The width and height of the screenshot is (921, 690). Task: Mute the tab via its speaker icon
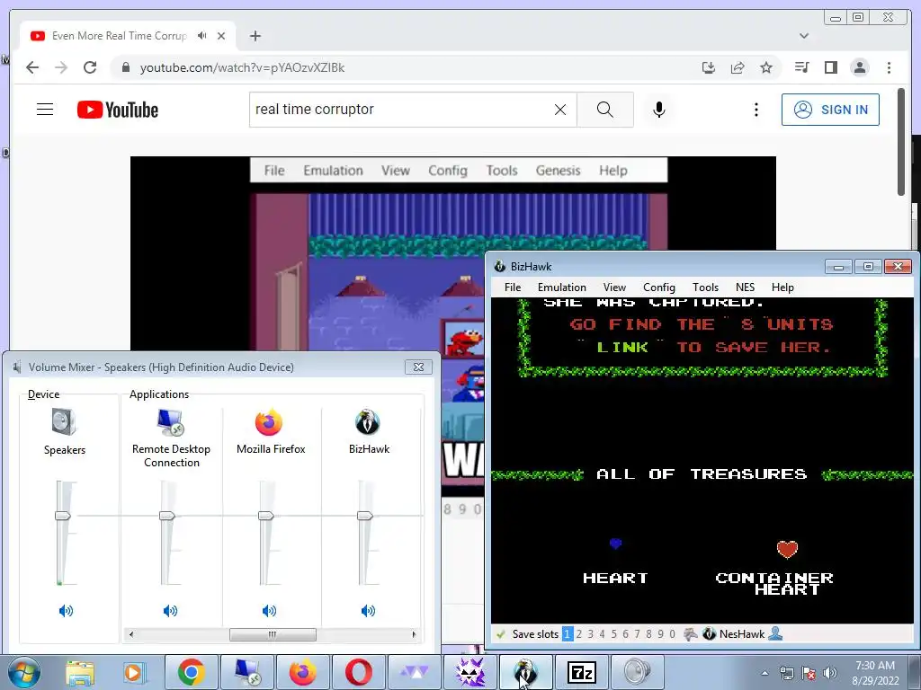coord(202,36)
